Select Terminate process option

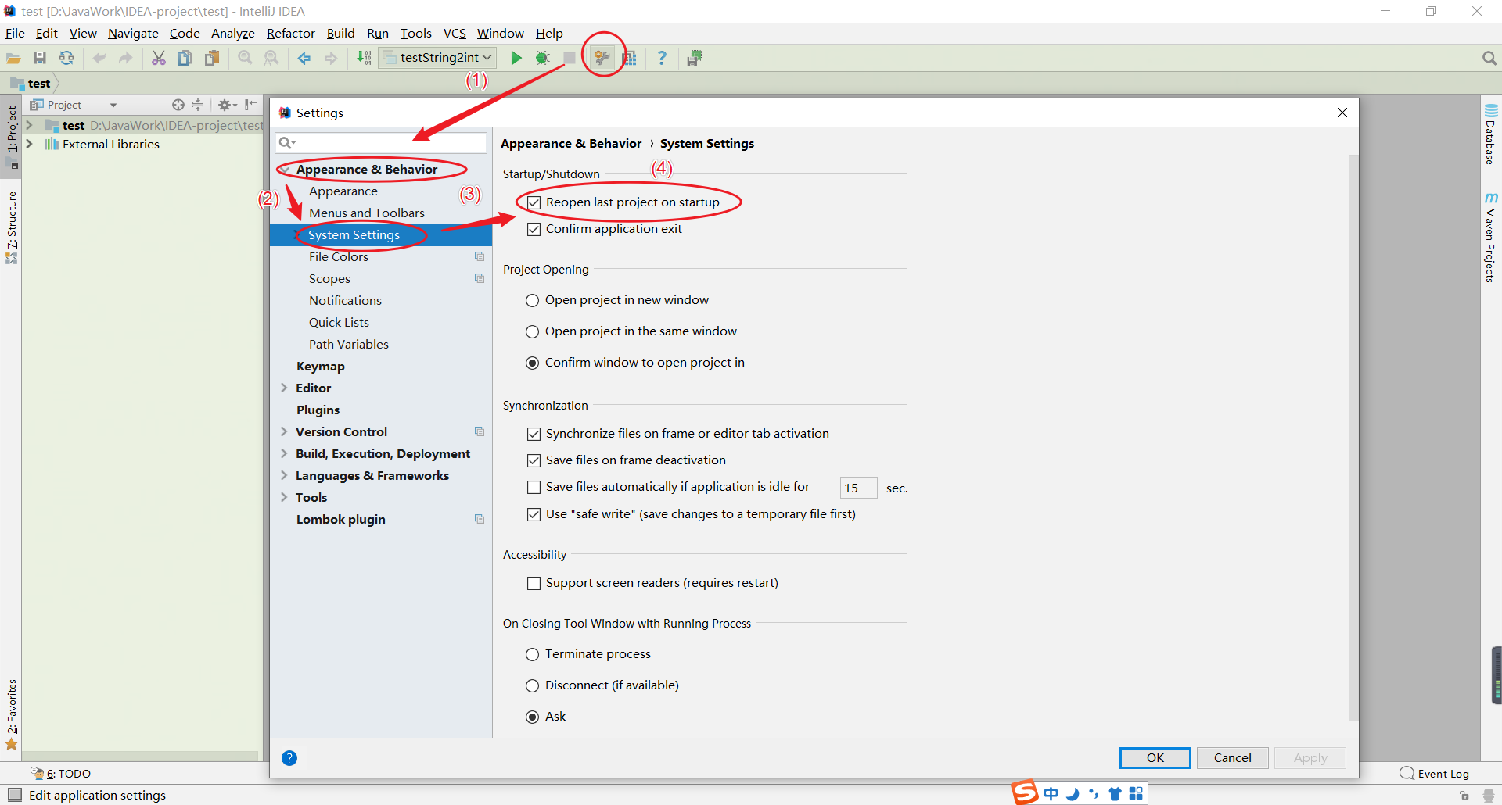point(532,654)
